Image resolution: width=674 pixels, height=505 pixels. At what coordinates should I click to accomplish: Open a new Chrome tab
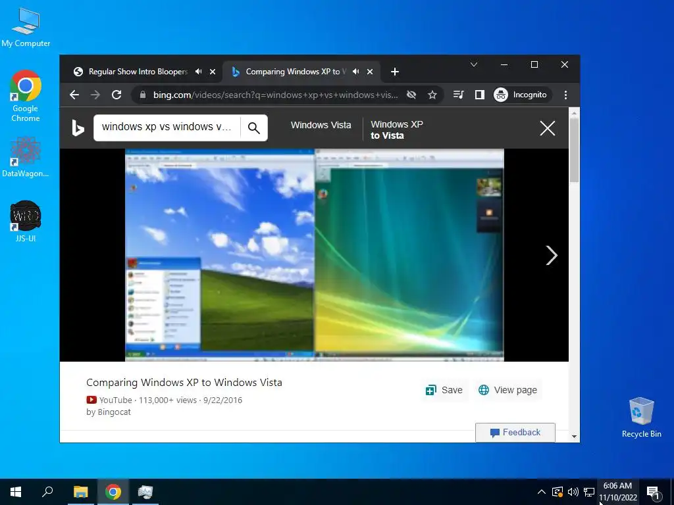(395, 72)
